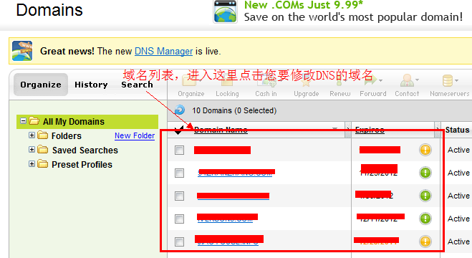
Task: Open the domain link in the second row
Action: tap(235, 173)
